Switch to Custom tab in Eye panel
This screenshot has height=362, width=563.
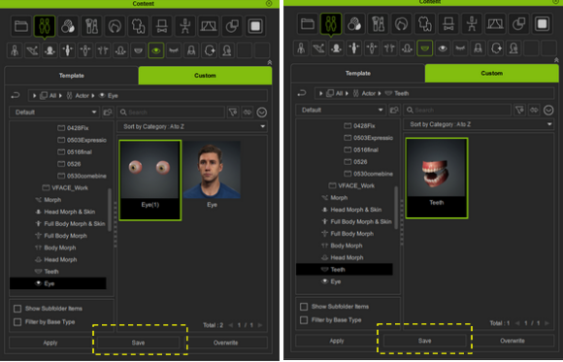tap(205, 76)
